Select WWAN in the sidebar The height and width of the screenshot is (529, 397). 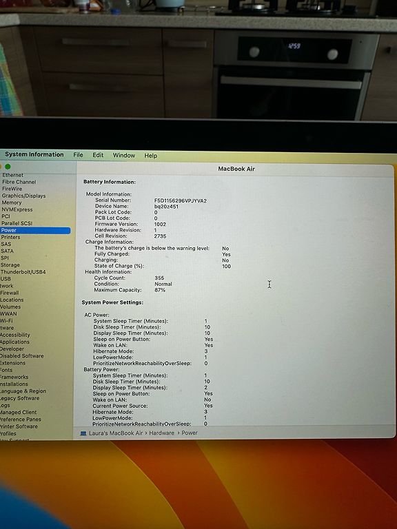[8, 314]
